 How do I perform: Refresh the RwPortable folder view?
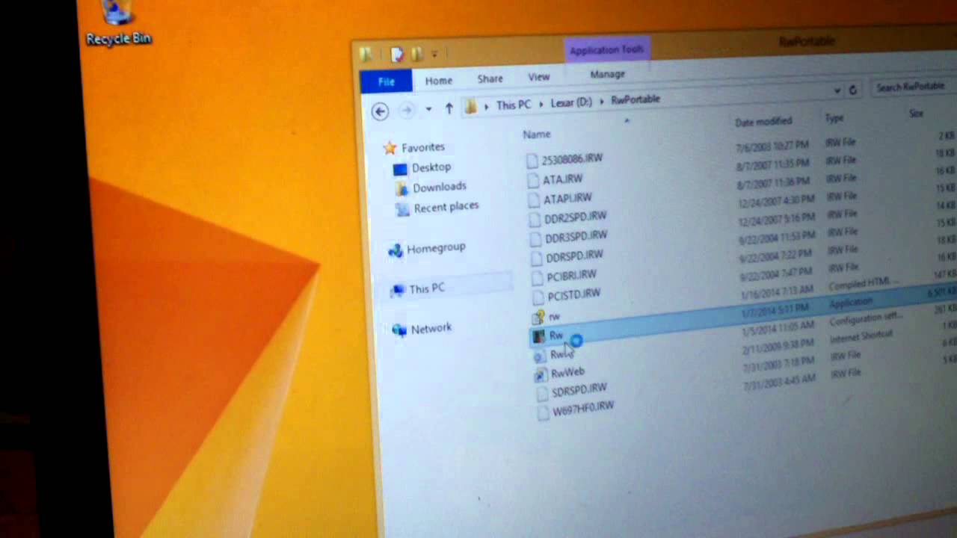tap(853, 90)
